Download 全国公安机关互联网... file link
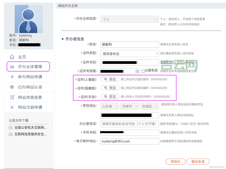226x169 pixels. click(30, 127)
